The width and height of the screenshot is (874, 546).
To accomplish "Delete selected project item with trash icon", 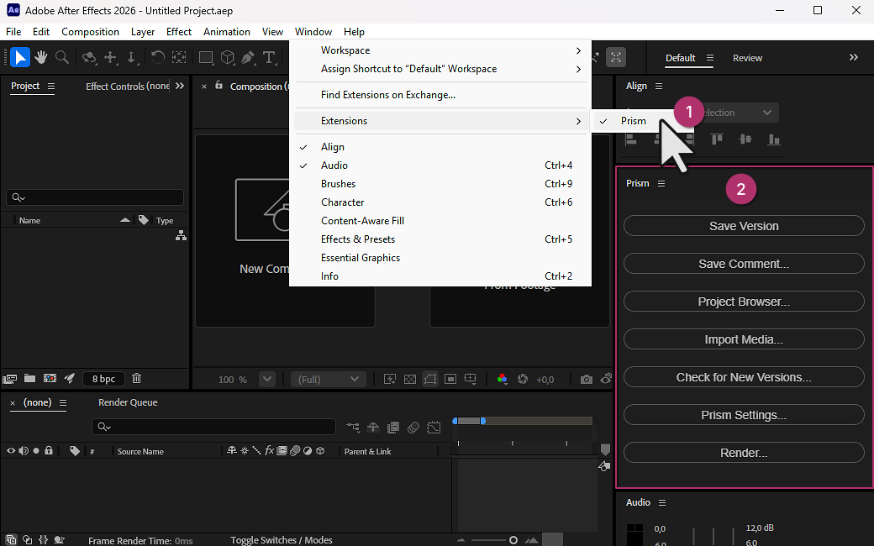I will (x=136, y=378).
